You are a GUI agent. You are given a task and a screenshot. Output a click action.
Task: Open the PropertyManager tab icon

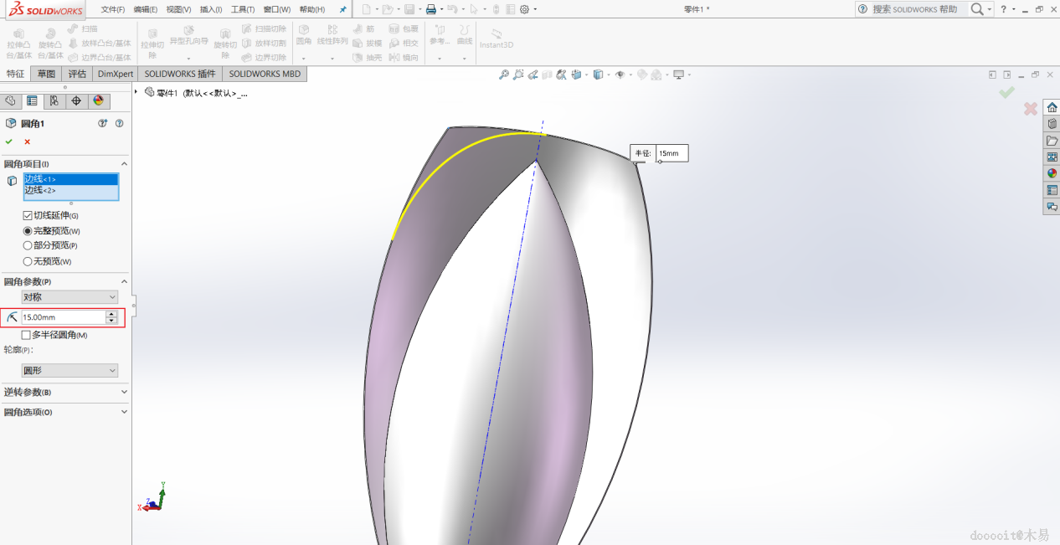[32, 101]
